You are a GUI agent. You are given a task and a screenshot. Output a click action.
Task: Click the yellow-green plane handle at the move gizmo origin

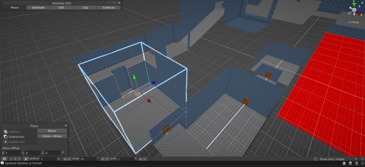(138, 94)
